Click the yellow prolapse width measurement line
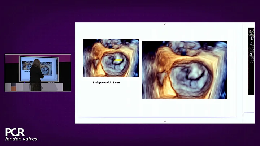Image resolution: width=260 pixels, height=146 pixels. pyautogui.click(x=118, y=60)
